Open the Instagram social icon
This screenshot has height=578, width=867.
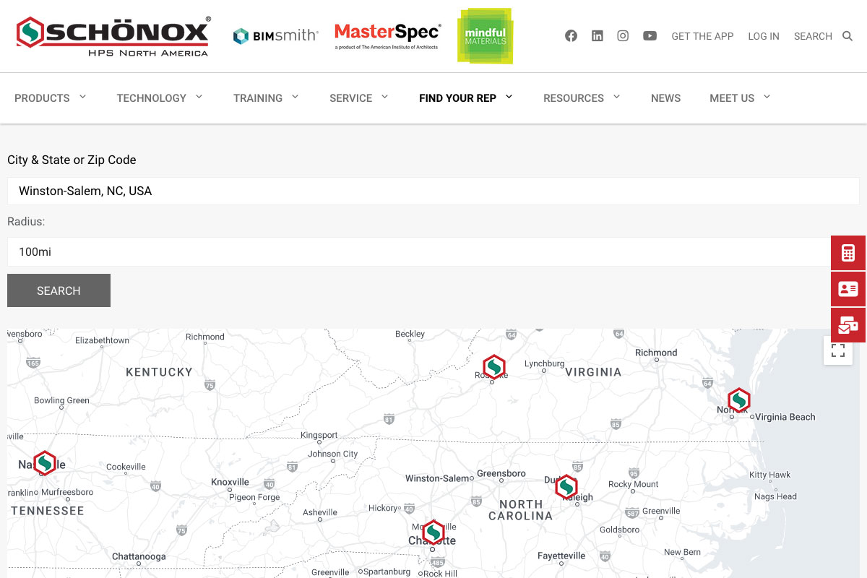623,36
